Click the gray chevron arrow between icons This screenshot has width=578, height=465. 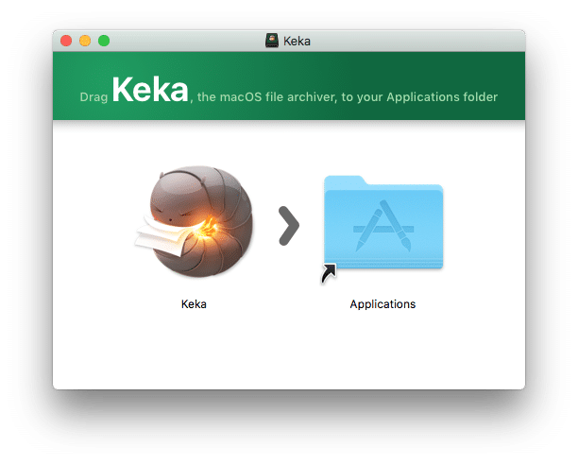[289, 226]
